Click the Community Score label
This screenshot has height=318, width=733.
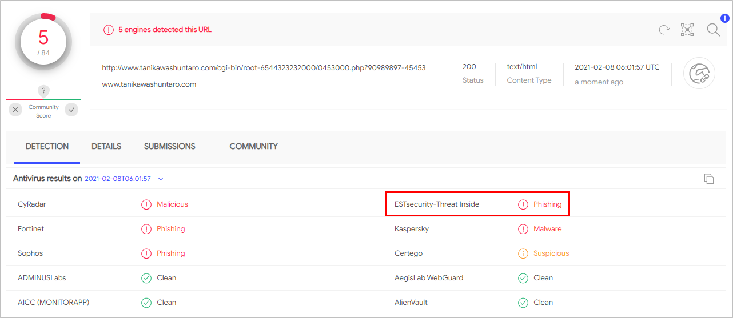(43, 111)
